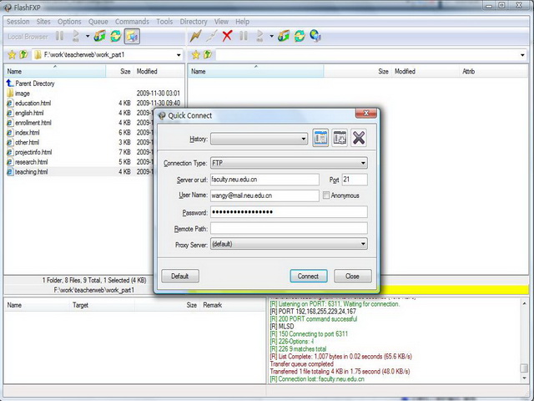Refresh the remote file listing
This screenshot has height=401, width=534.
pyautogui.click(x=300, y=36)
